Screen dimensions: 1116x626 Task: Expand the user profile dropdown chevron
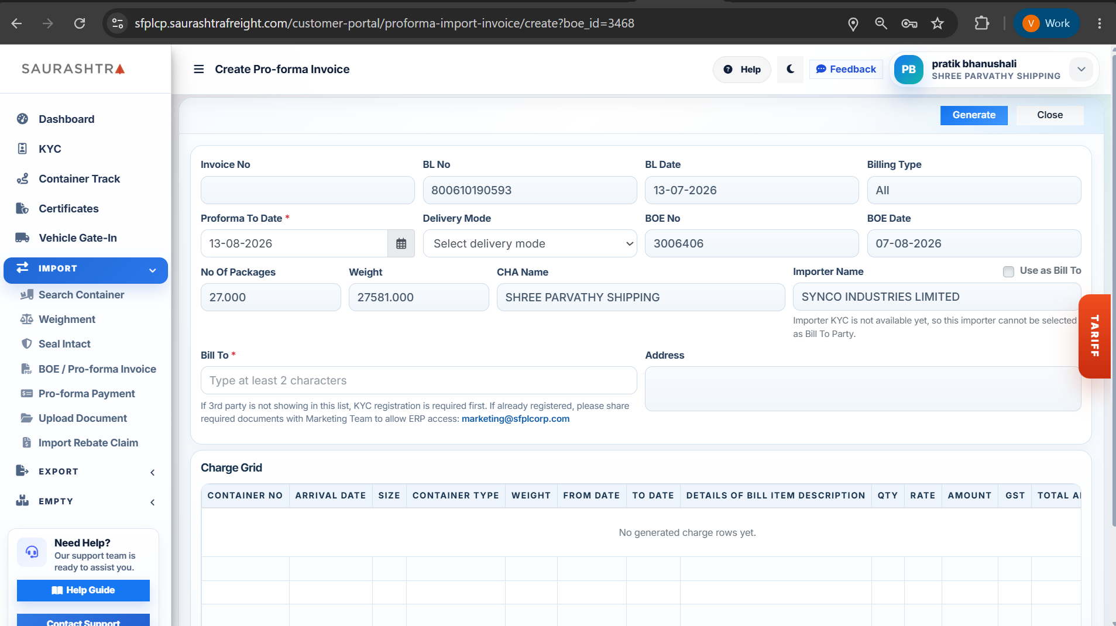pos(1081,69)
